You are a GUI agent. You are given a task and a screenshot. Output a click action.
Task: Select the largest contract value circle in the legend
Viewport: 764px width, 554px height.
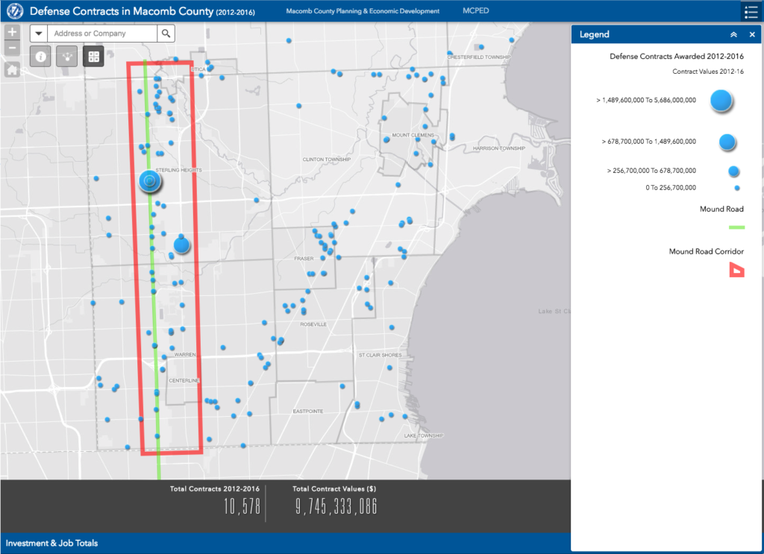(720, 100)
